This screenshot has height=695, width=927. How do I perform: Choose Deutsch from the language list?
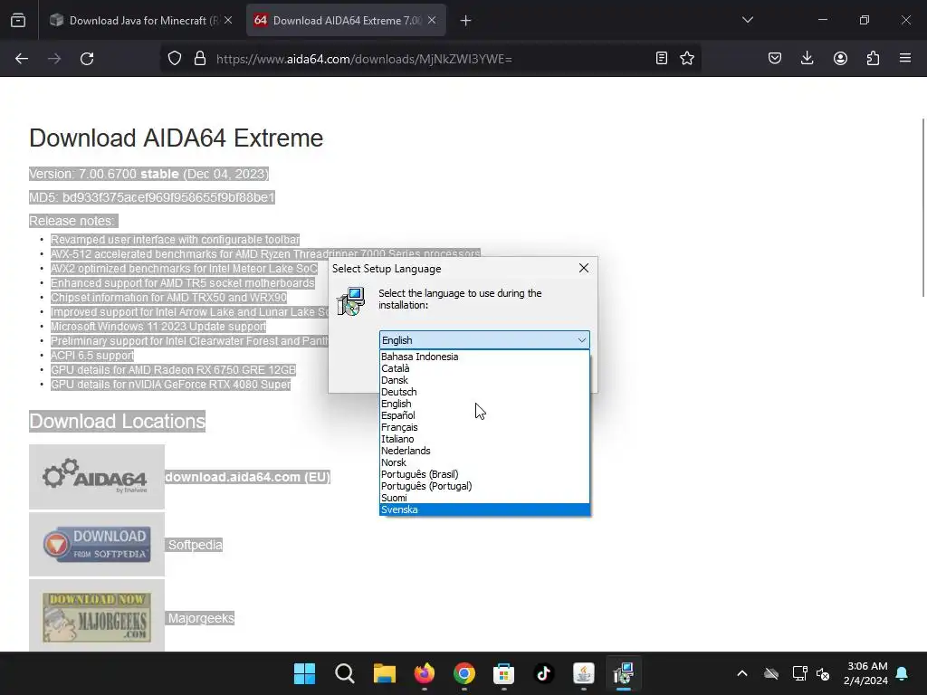click(485, 393)
